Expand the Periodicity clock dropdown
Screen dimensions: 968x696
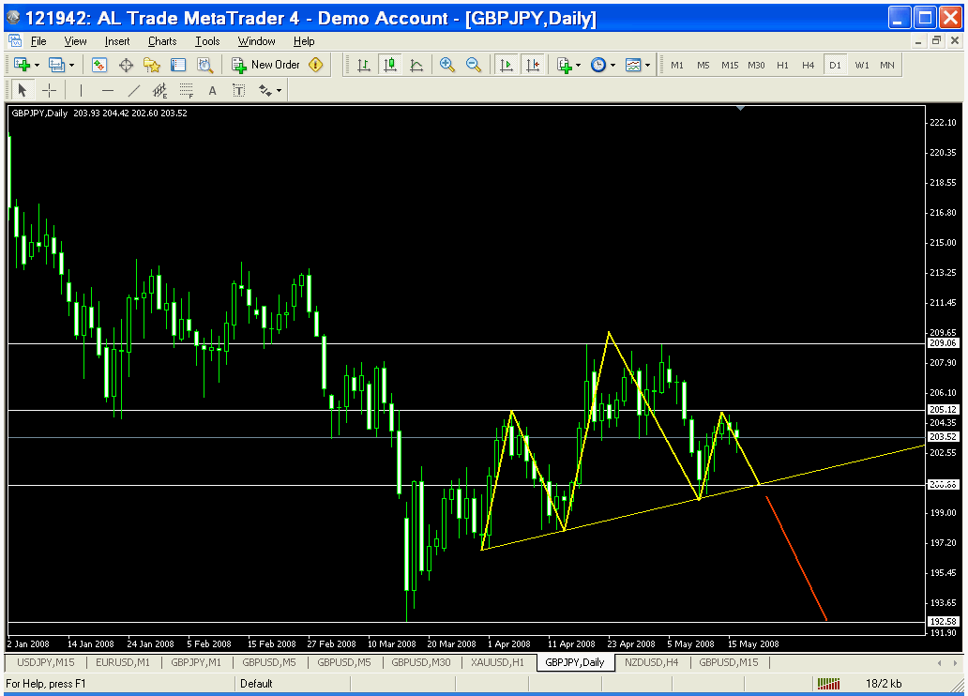click(x=613, y=65)
